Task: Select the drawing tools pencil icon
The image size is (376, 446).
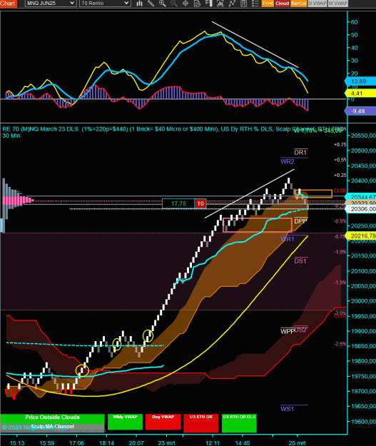Action: [151, 3]
